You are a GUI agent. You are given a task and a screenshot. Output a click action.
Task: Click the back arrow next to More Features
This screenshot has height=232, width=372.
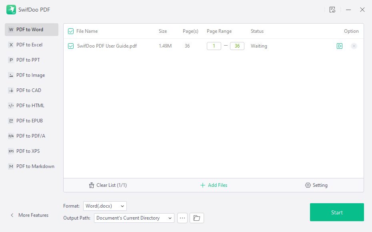coord(12,215)
